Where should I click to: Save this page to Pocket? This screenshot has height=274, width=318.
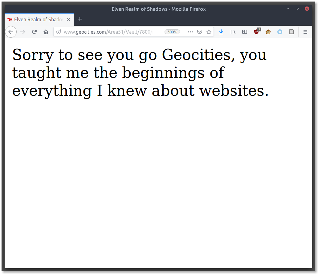point(200,32)
